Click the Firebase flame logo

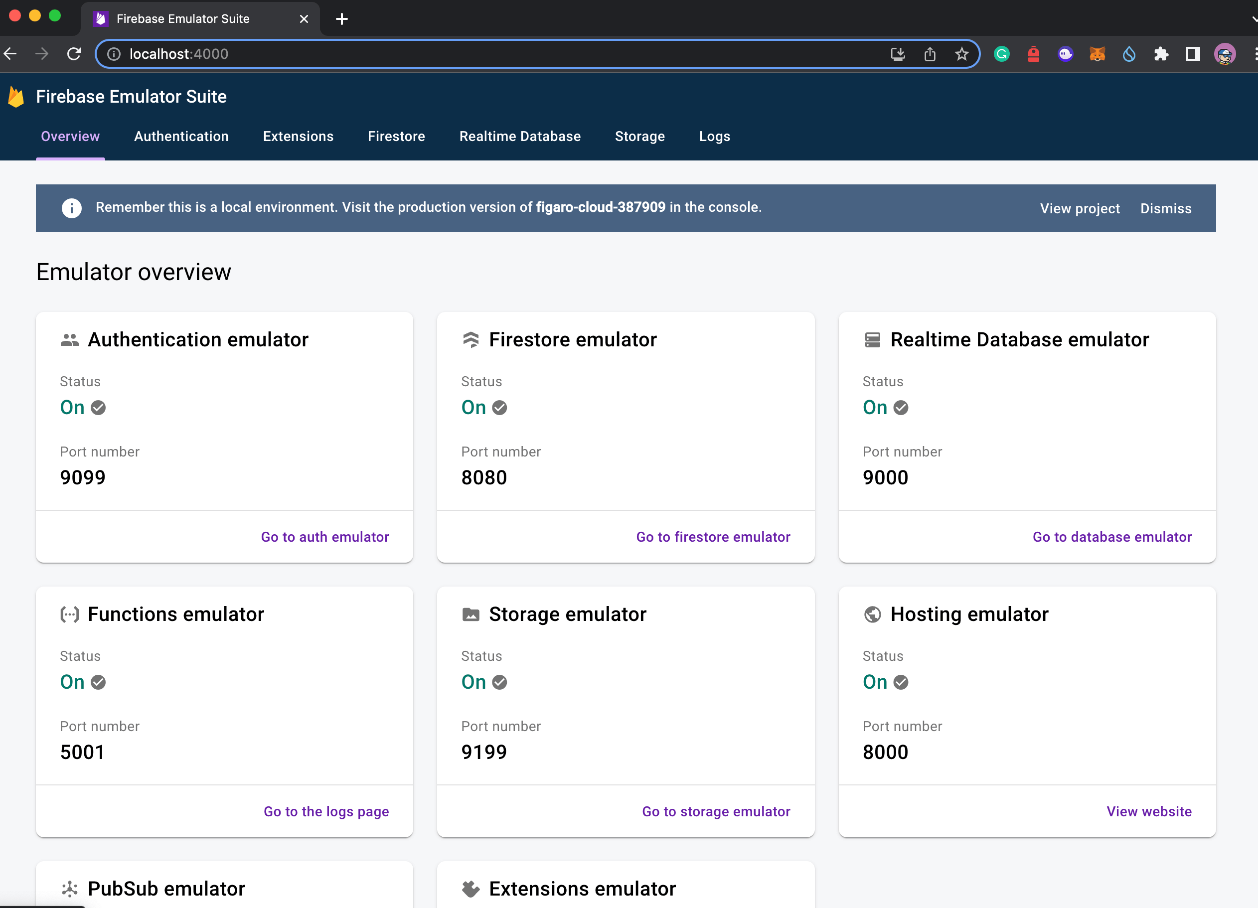click(16, 97)
